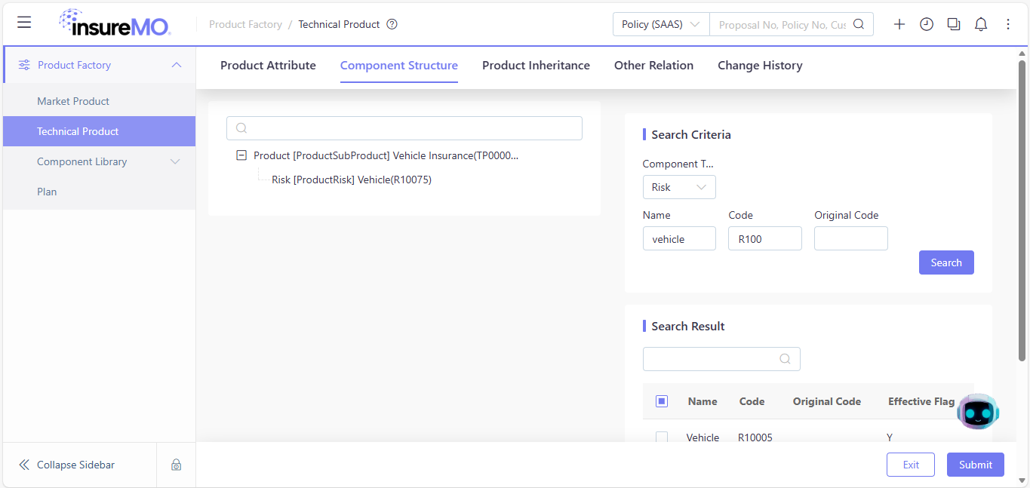Go to the Other Relation tab

pos(653,66)
